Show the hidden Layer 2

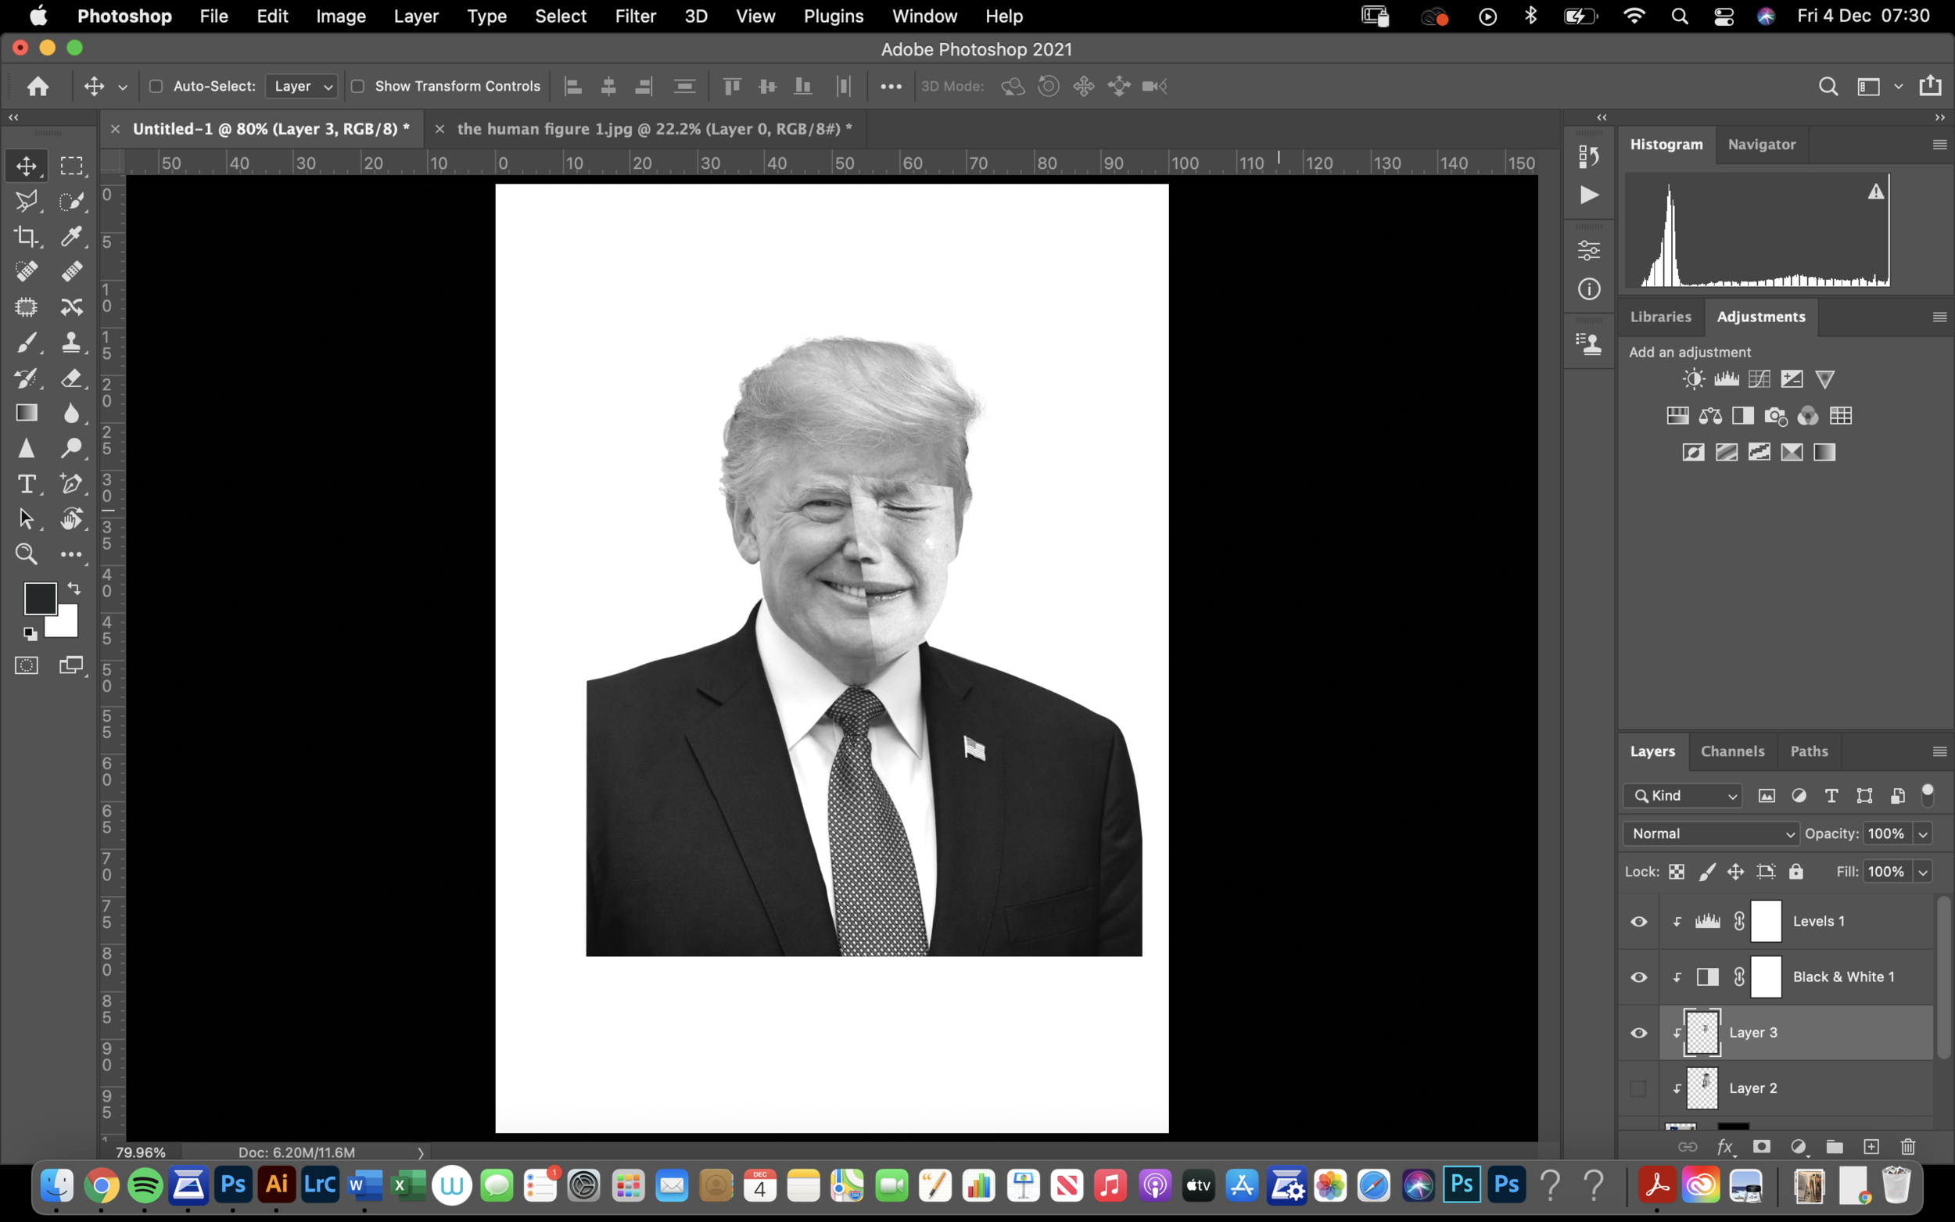[1638, 1088]
